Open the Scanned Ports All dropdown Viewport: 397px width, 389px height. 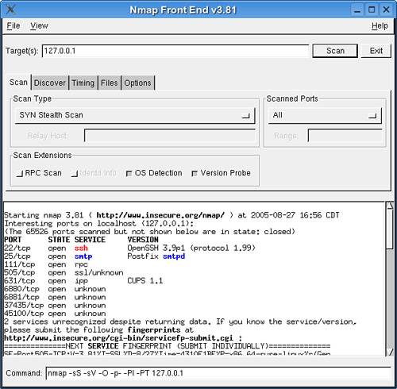[x=325, y=115]
